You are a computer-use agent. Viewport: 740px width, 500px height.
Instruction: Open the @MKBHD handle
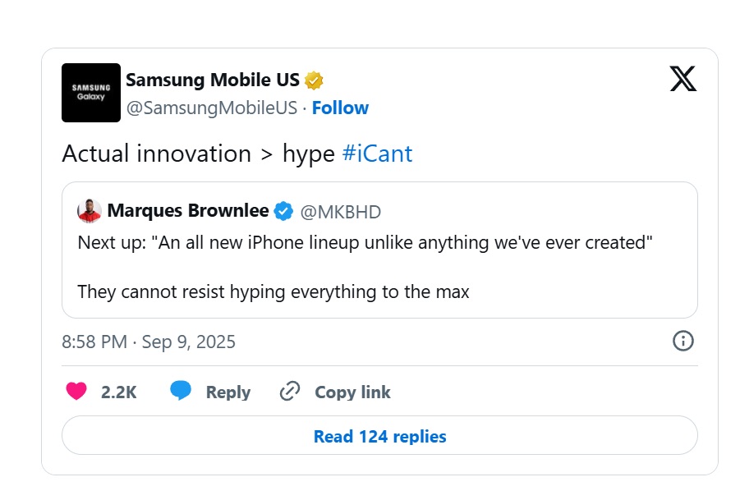pyautogui.click(x=341, y=212)
